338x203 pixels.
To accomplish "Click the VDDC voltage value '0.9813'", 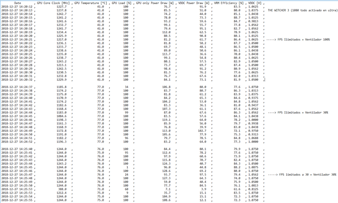I will (253, 21).
